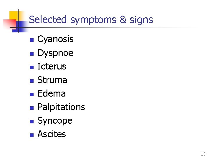The height and width of the screenshot is (159, 212).
Task: Select the yellow decorative square near title
Action: (14, 15)
